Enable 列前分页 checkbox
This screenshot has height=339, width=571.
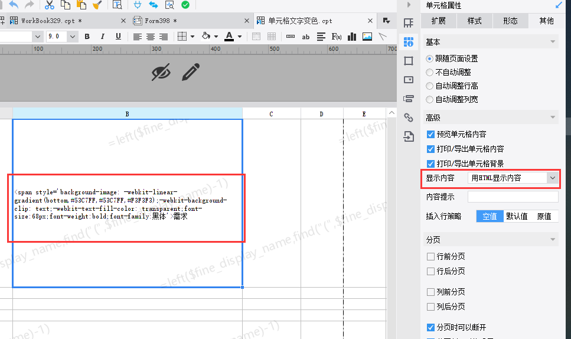(430, 292)
